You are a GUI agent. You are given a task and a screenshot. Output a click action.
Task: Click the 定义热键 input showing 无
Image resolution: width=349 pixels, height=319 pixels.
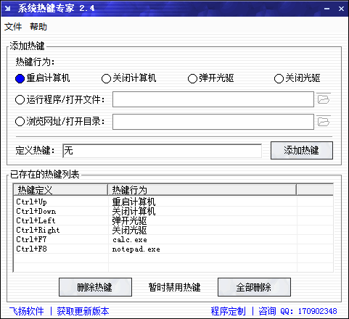(x=162, y=151)
